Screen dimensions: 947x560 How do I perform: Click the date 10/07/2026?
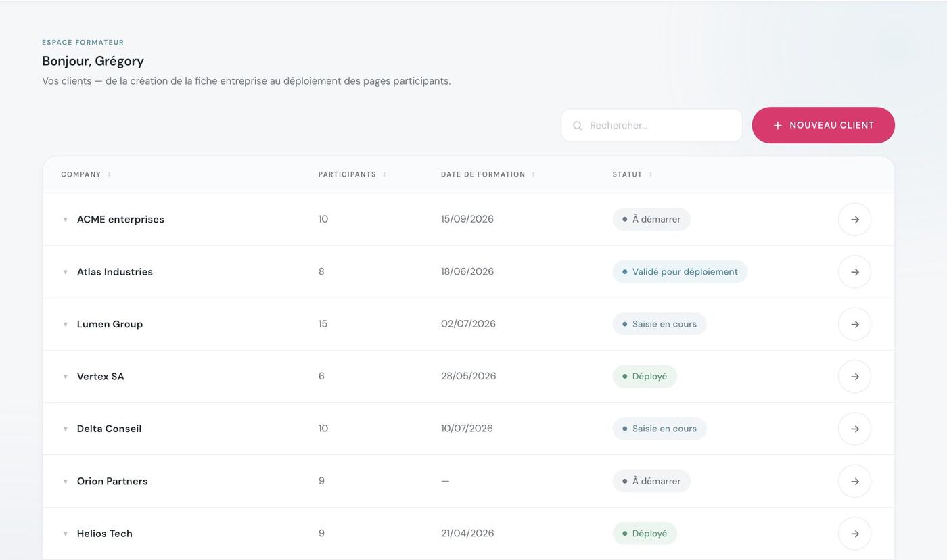[467, 429]
